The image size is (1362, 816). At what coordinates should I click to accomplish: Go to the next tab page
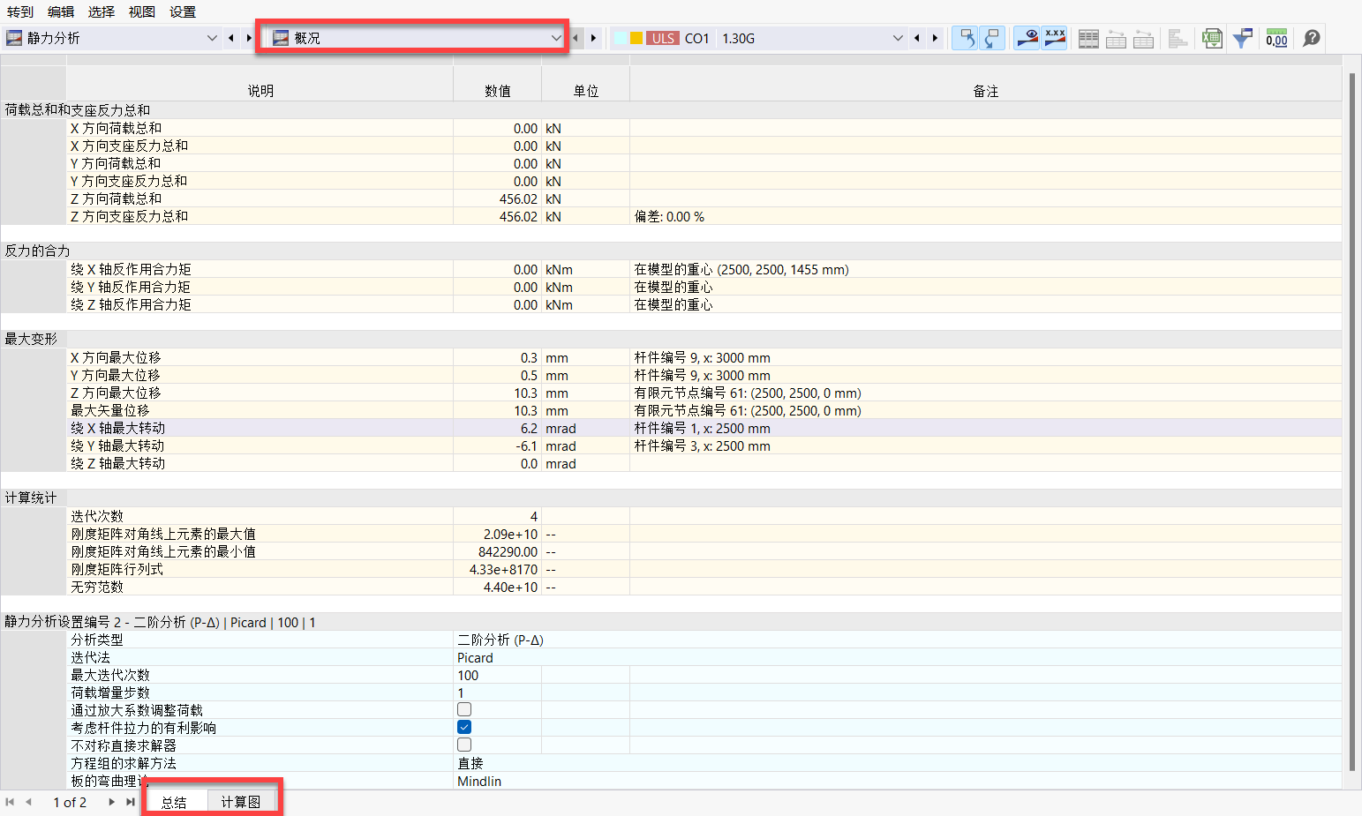point(111,802)
